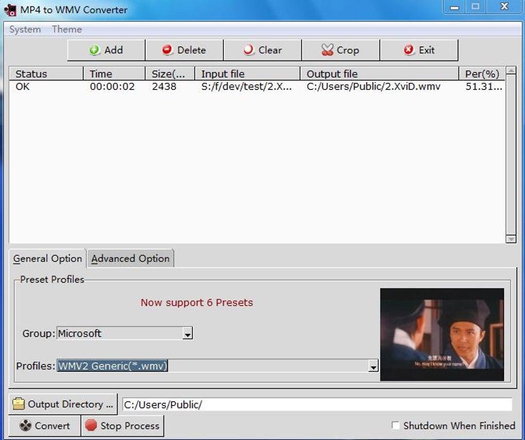Select the 2.XviD.wmv file row

[x=257, y=87]
